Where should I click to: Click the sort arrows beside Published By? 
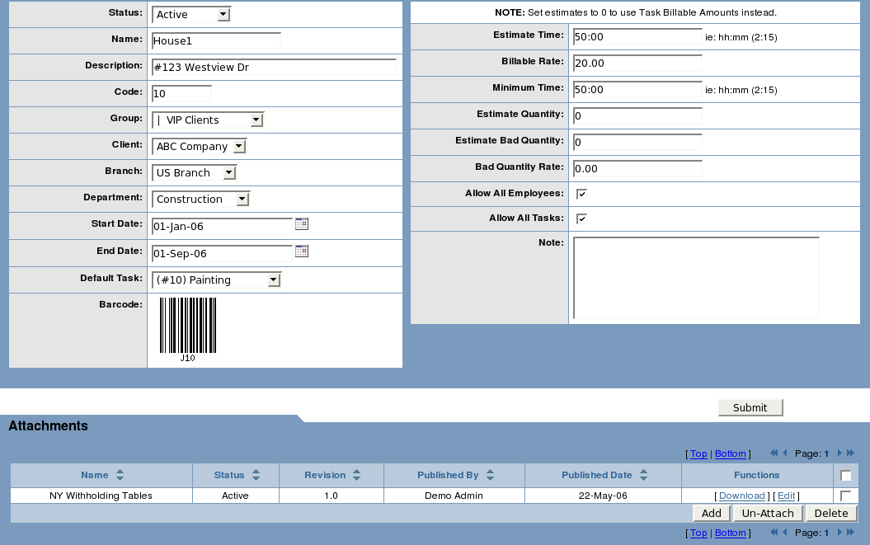[x=490, y=475]
